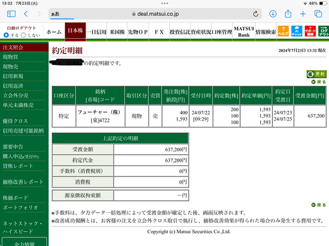Select 立会外分売 in the sidebar
329x246 pixels.
(x=15, y=95)
